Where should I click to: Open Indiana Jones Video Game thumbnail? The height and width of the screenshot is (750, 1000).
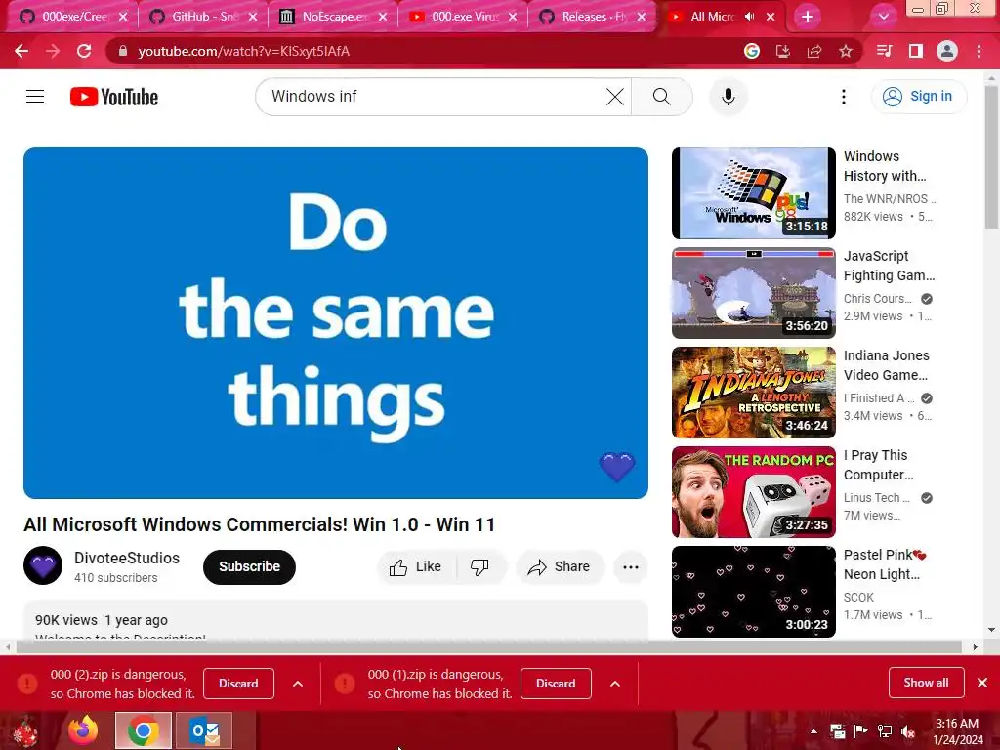pyautogui.click(x=754, y=393)
